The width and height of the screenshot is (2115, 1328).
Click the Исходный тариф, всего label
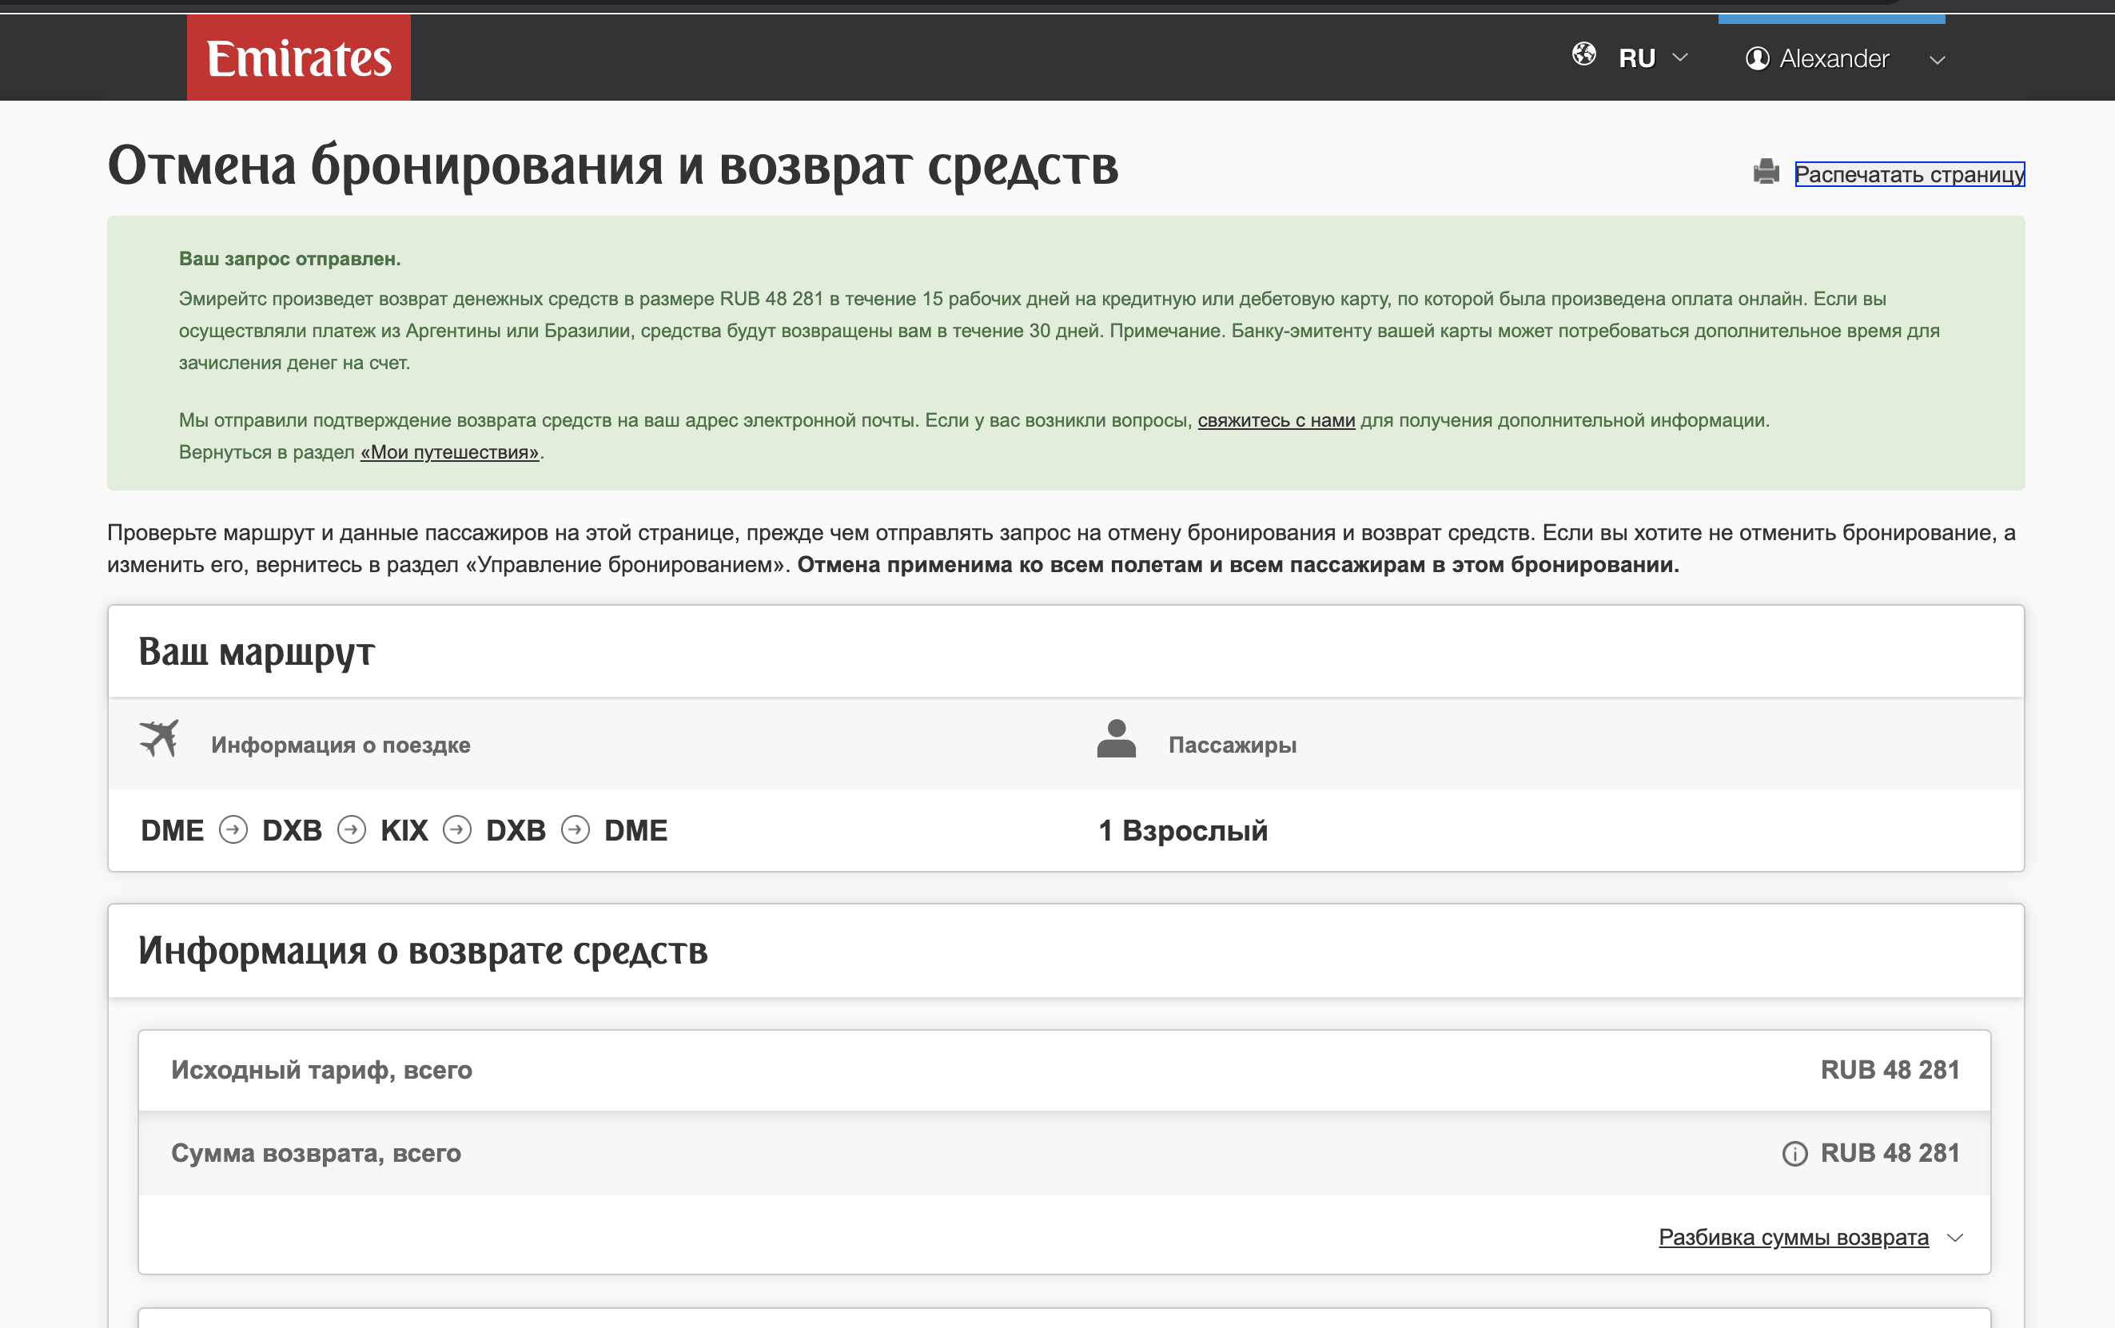[321, 1070]
